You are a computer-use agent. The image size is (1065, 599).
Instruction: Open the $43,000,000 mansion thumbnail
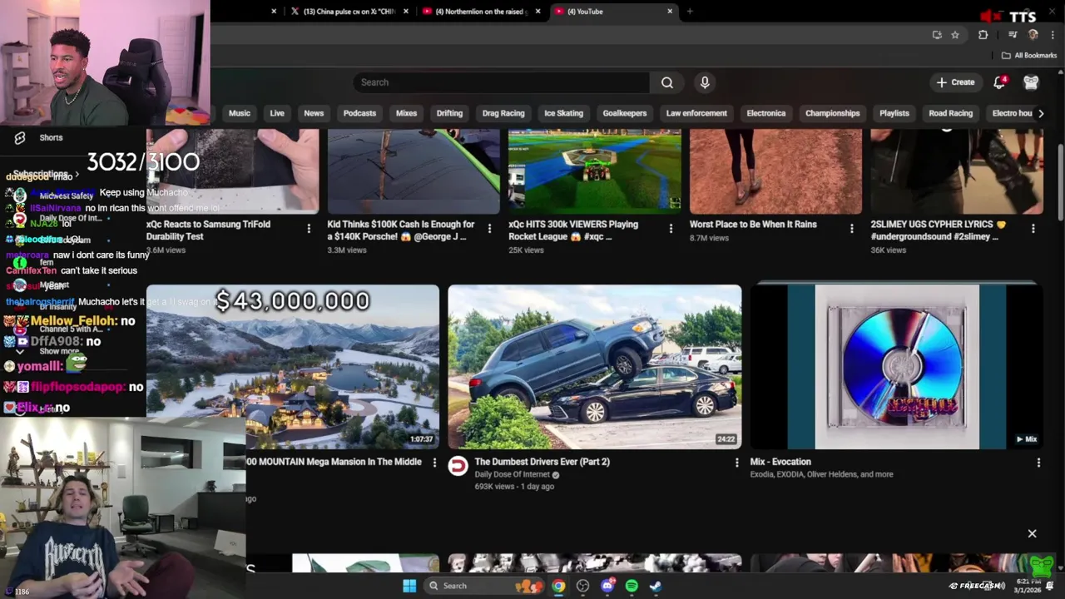[x=293, y=367]
